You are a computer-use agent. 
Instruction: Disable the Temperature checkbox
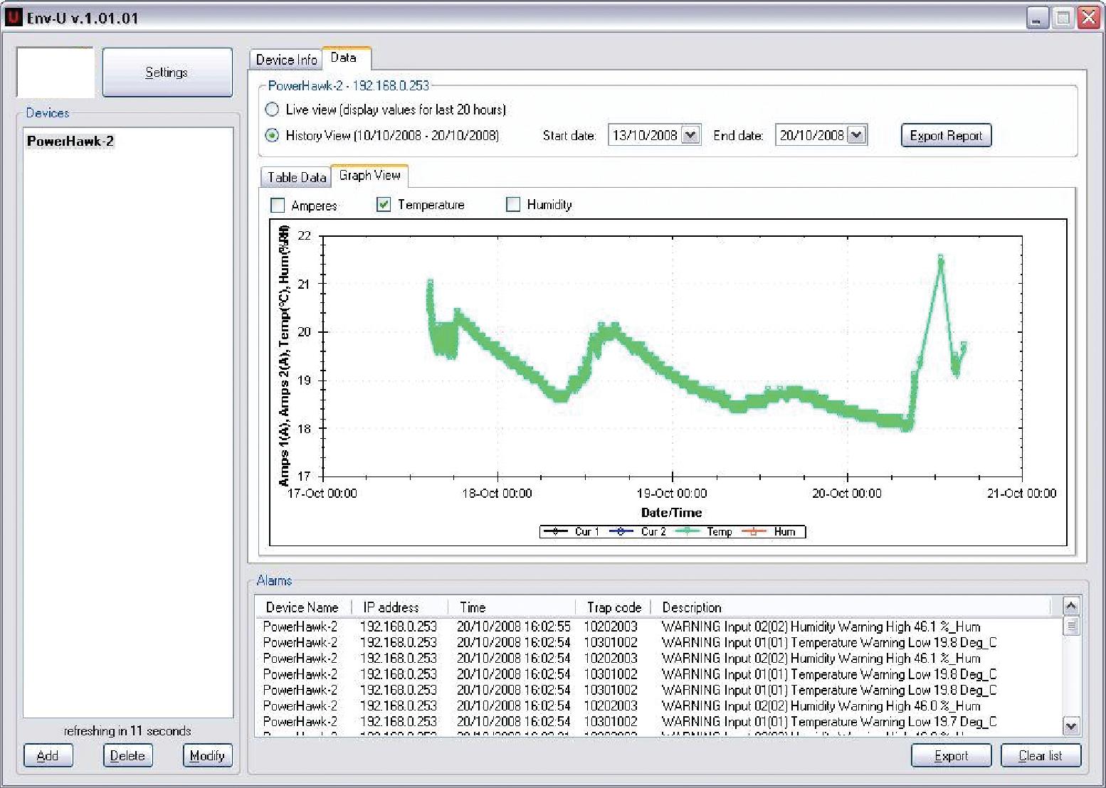tap(384, 204)
